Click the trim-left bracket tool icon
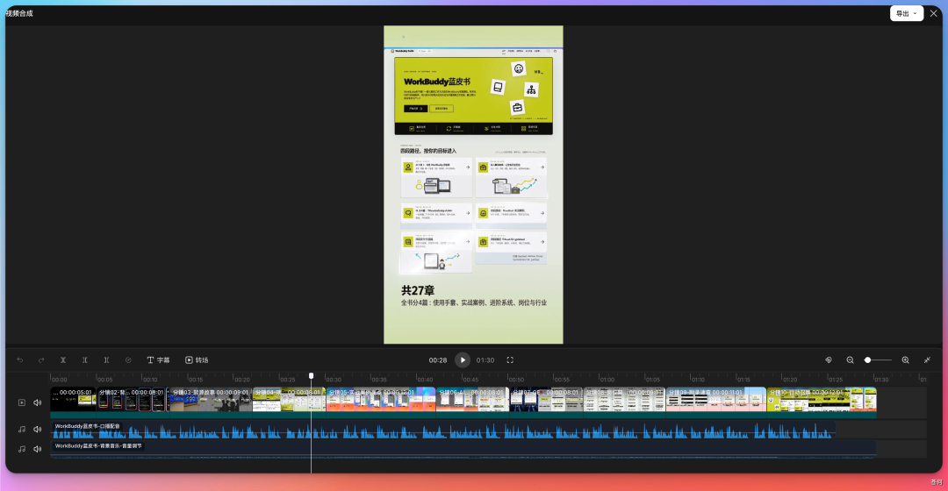This screenshot has height=491, width=948. tap(84, 360)
